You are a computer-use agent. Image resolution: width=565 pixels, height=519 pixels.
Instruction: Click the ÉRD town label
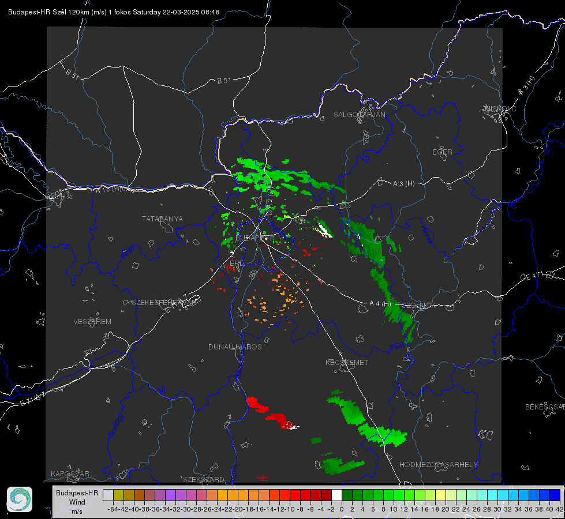tap(237, 264)
